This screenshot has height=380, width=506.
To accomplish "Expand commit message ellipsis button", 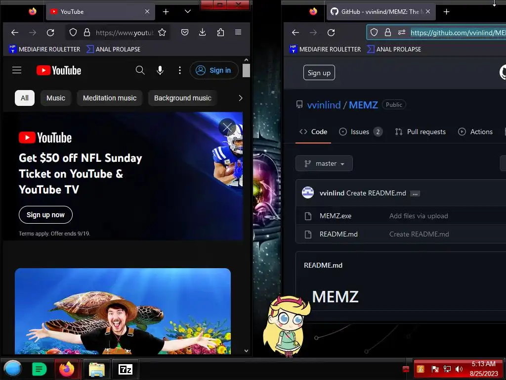I will click(415, 193).
